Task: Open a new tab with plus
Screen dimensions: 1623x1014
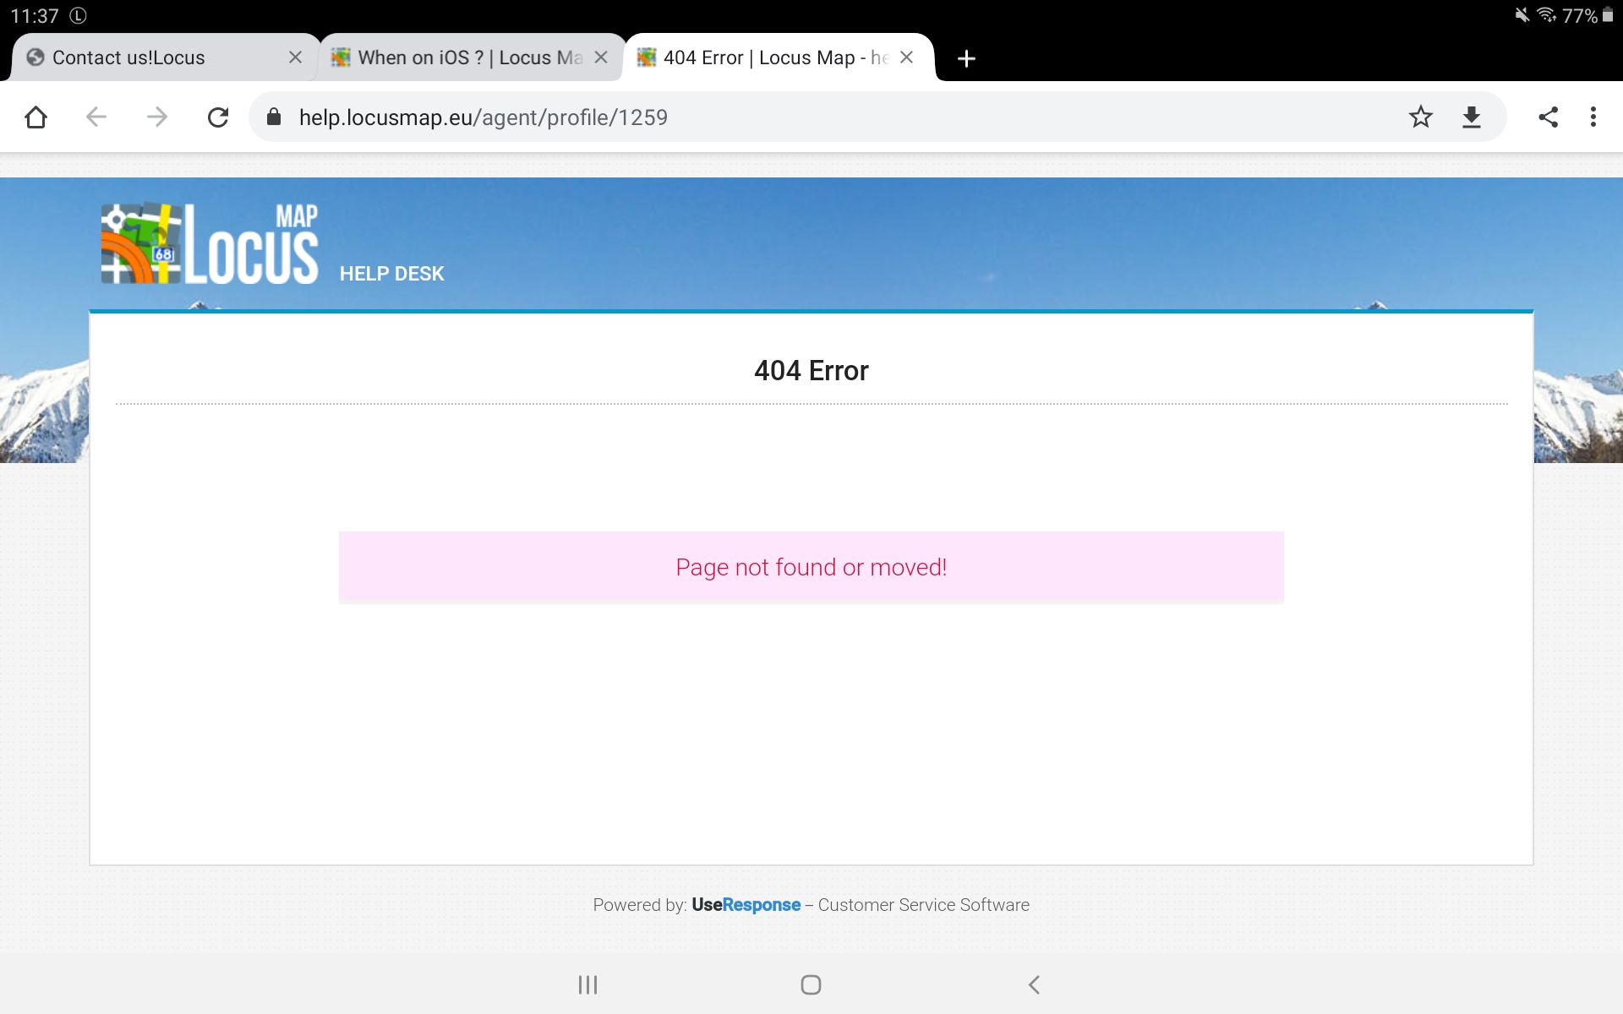Action: (966, 58)
